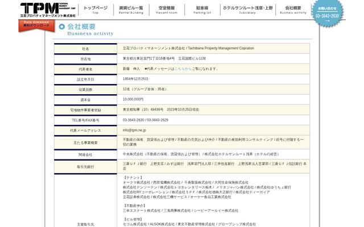This screenshot has width=364, height=227.
Task: Follow the こちらから representative message link
Action: [183, 69]
